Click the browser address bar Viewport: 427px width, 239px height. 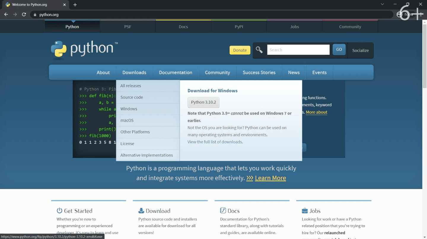pyautogui.click(x=212, y=14)
